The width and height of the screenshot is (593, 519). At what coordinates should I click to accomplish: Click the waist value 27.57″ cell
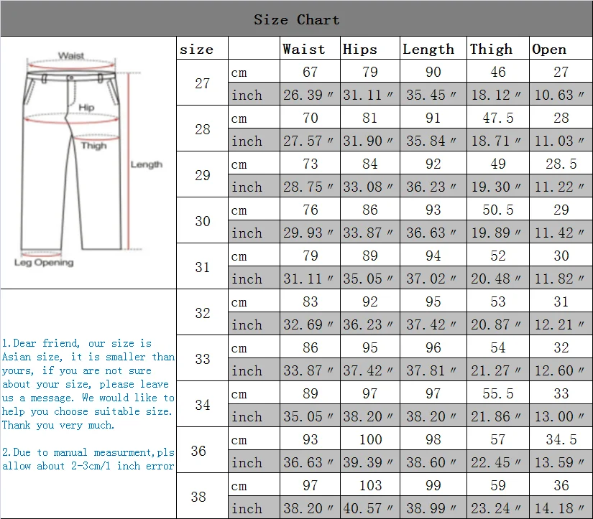point(310,141)
